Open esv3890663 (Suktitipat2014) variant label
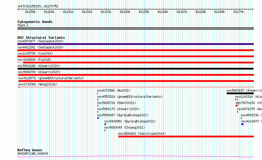262x160 pixels. [x=142, y=134]
